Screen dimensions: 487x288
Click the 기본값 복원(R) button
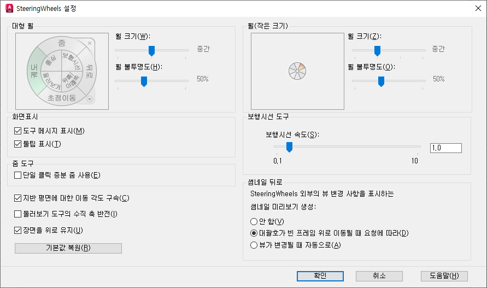(68, 248)
